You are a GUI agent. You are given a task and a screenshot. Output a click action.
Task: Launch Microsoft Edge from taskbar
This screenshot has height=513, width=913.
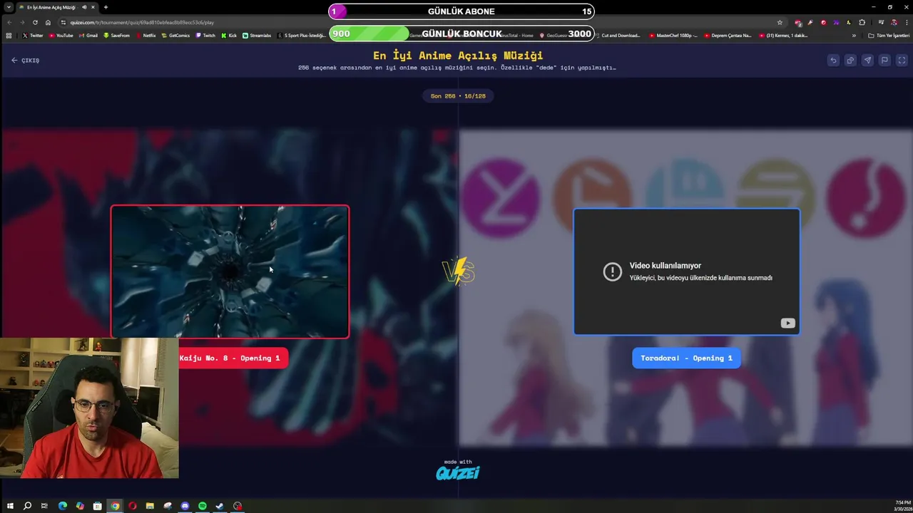coord(63,506)
